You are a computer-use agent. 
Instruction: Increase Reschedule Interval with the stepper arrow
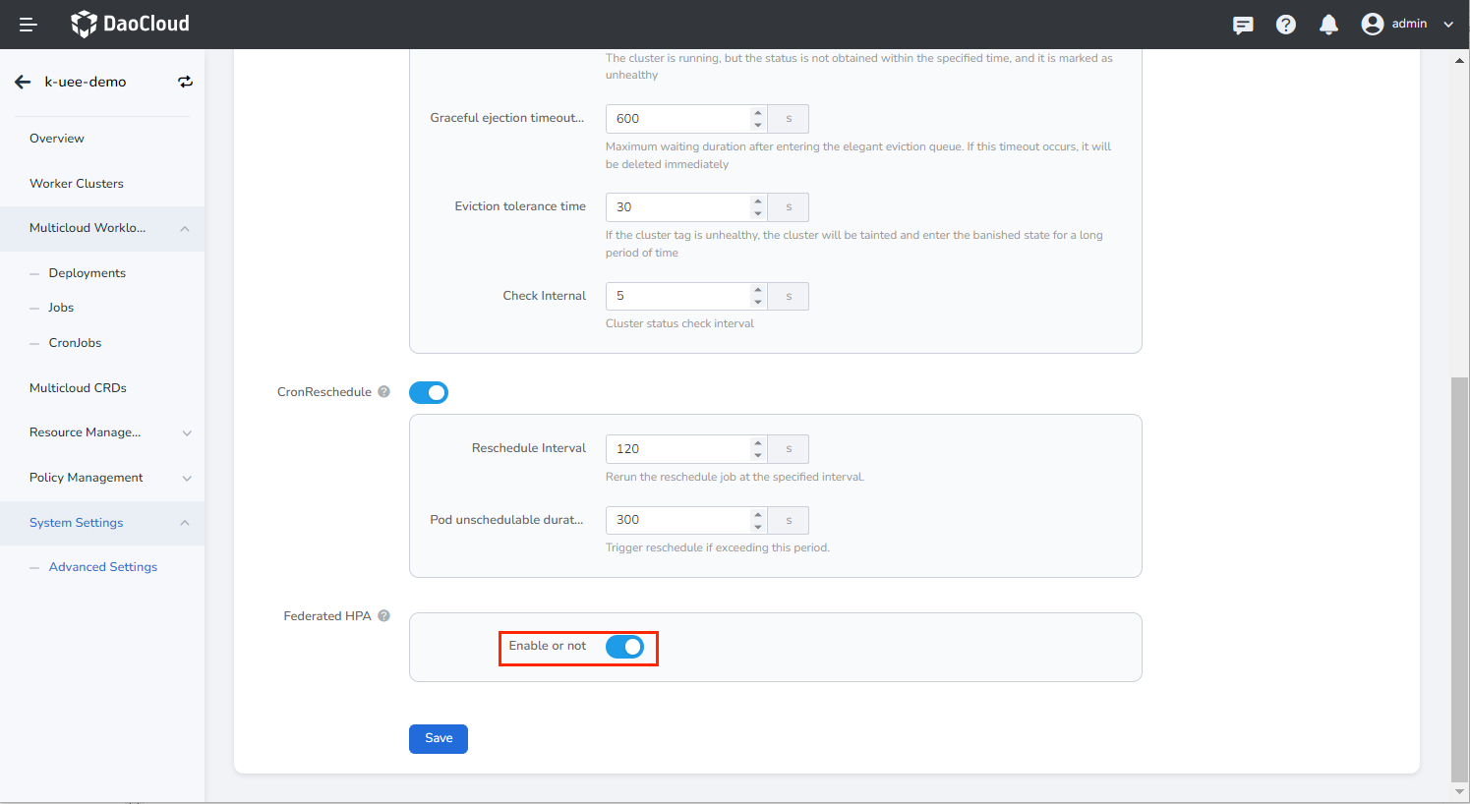tap(756, 443)
